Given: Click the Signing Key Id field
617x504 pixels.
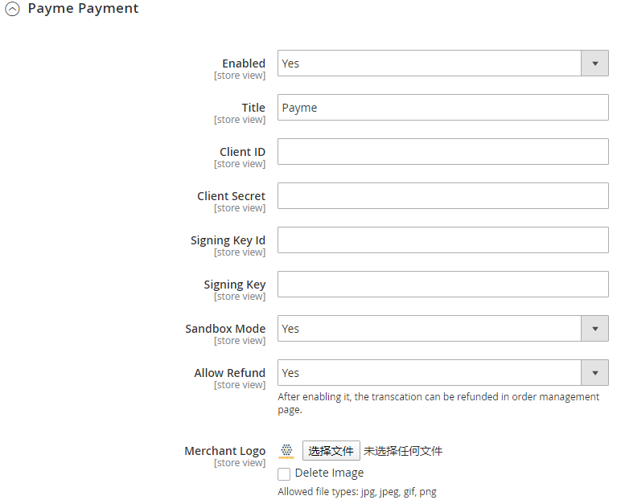Looking at the screenshot, I should pos(442,240).
